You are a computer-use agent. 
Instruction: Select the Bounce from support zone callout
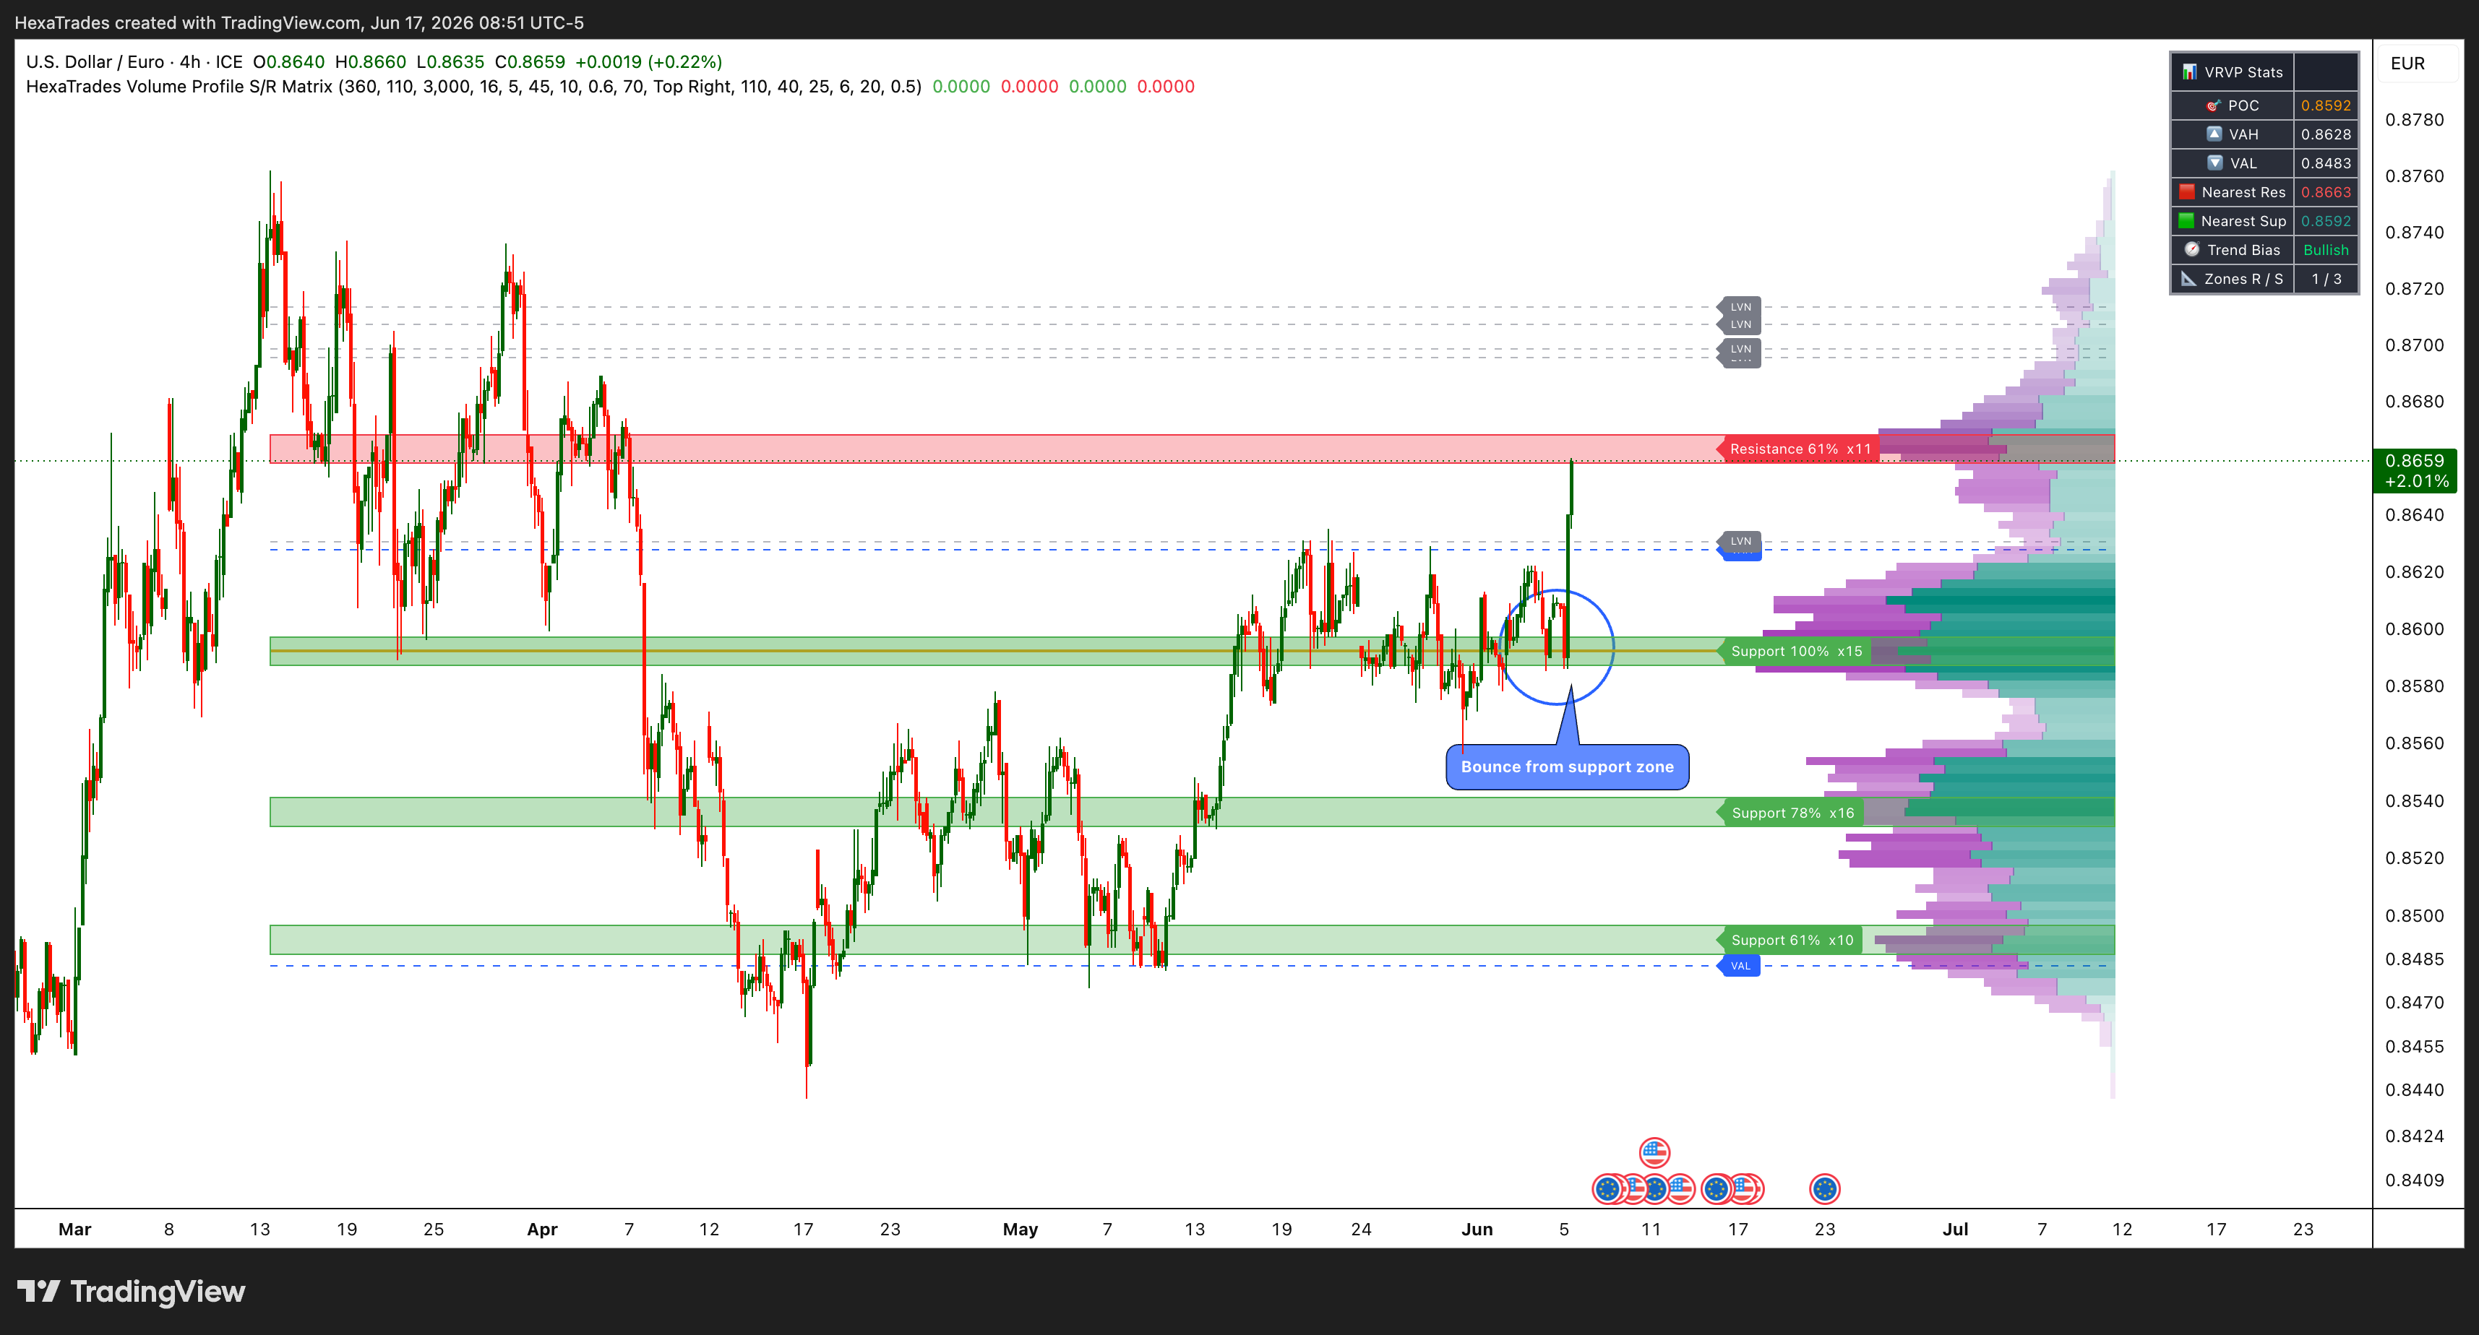click(x=1567, y=766)
